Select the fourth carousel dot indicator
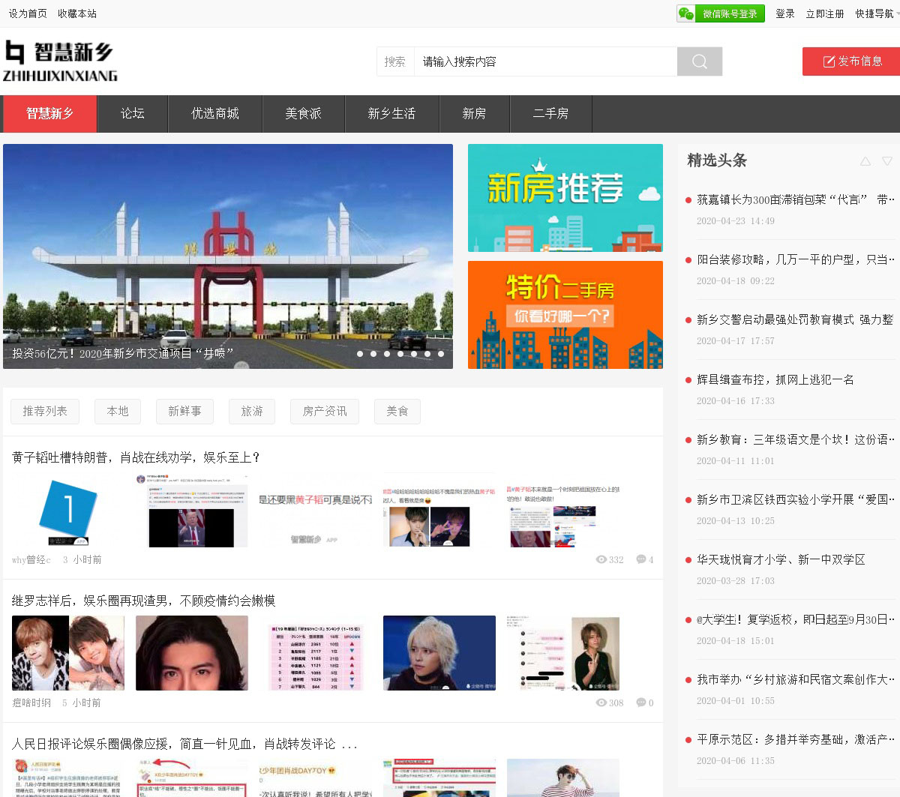Image resolution: width=900 pixels, height=797 pixels. [400, 354]
